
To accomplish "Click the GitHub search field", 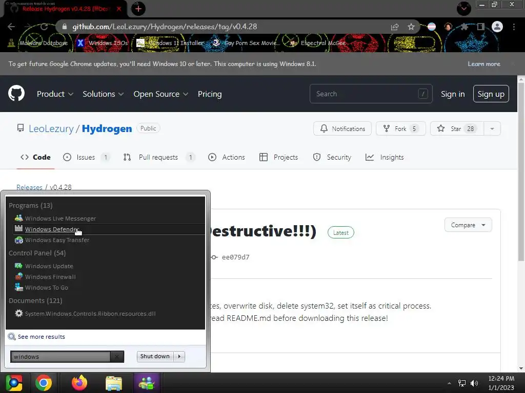I will [371, 94].
